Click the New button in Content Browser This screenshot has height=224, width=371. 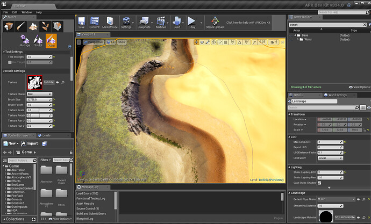click(x=11, y=143)
